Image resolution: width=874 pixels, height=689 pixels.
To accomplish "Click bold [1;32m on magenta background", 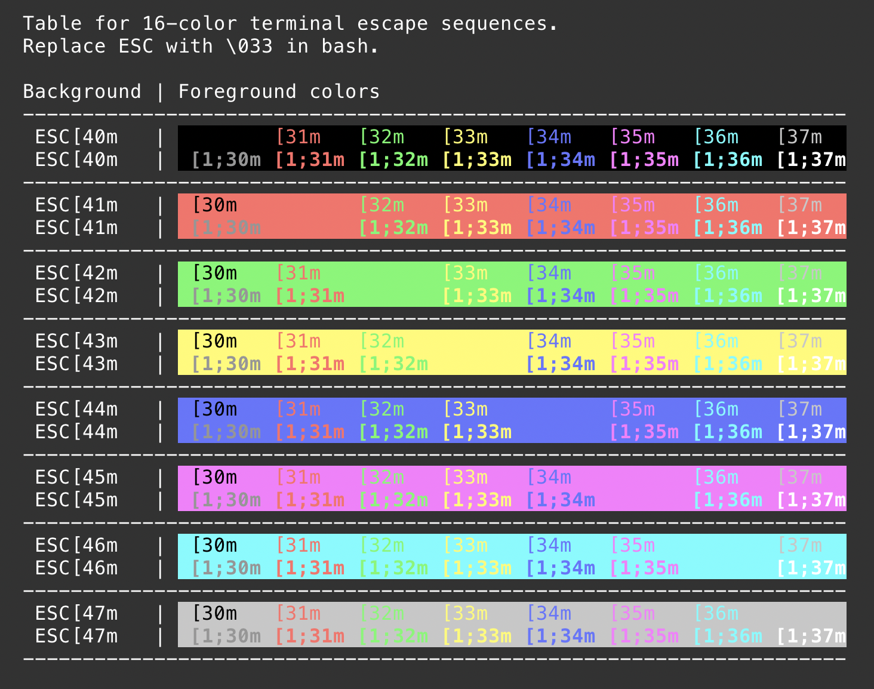I will tap(393, 500).
